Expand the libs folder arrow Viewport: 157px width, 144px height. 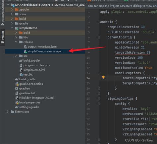16,37
